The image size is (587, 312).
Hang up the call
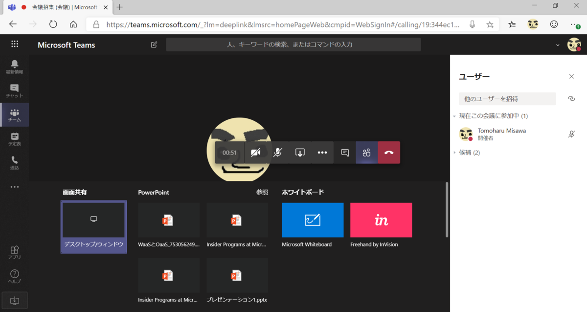click(x=389, y=153)
